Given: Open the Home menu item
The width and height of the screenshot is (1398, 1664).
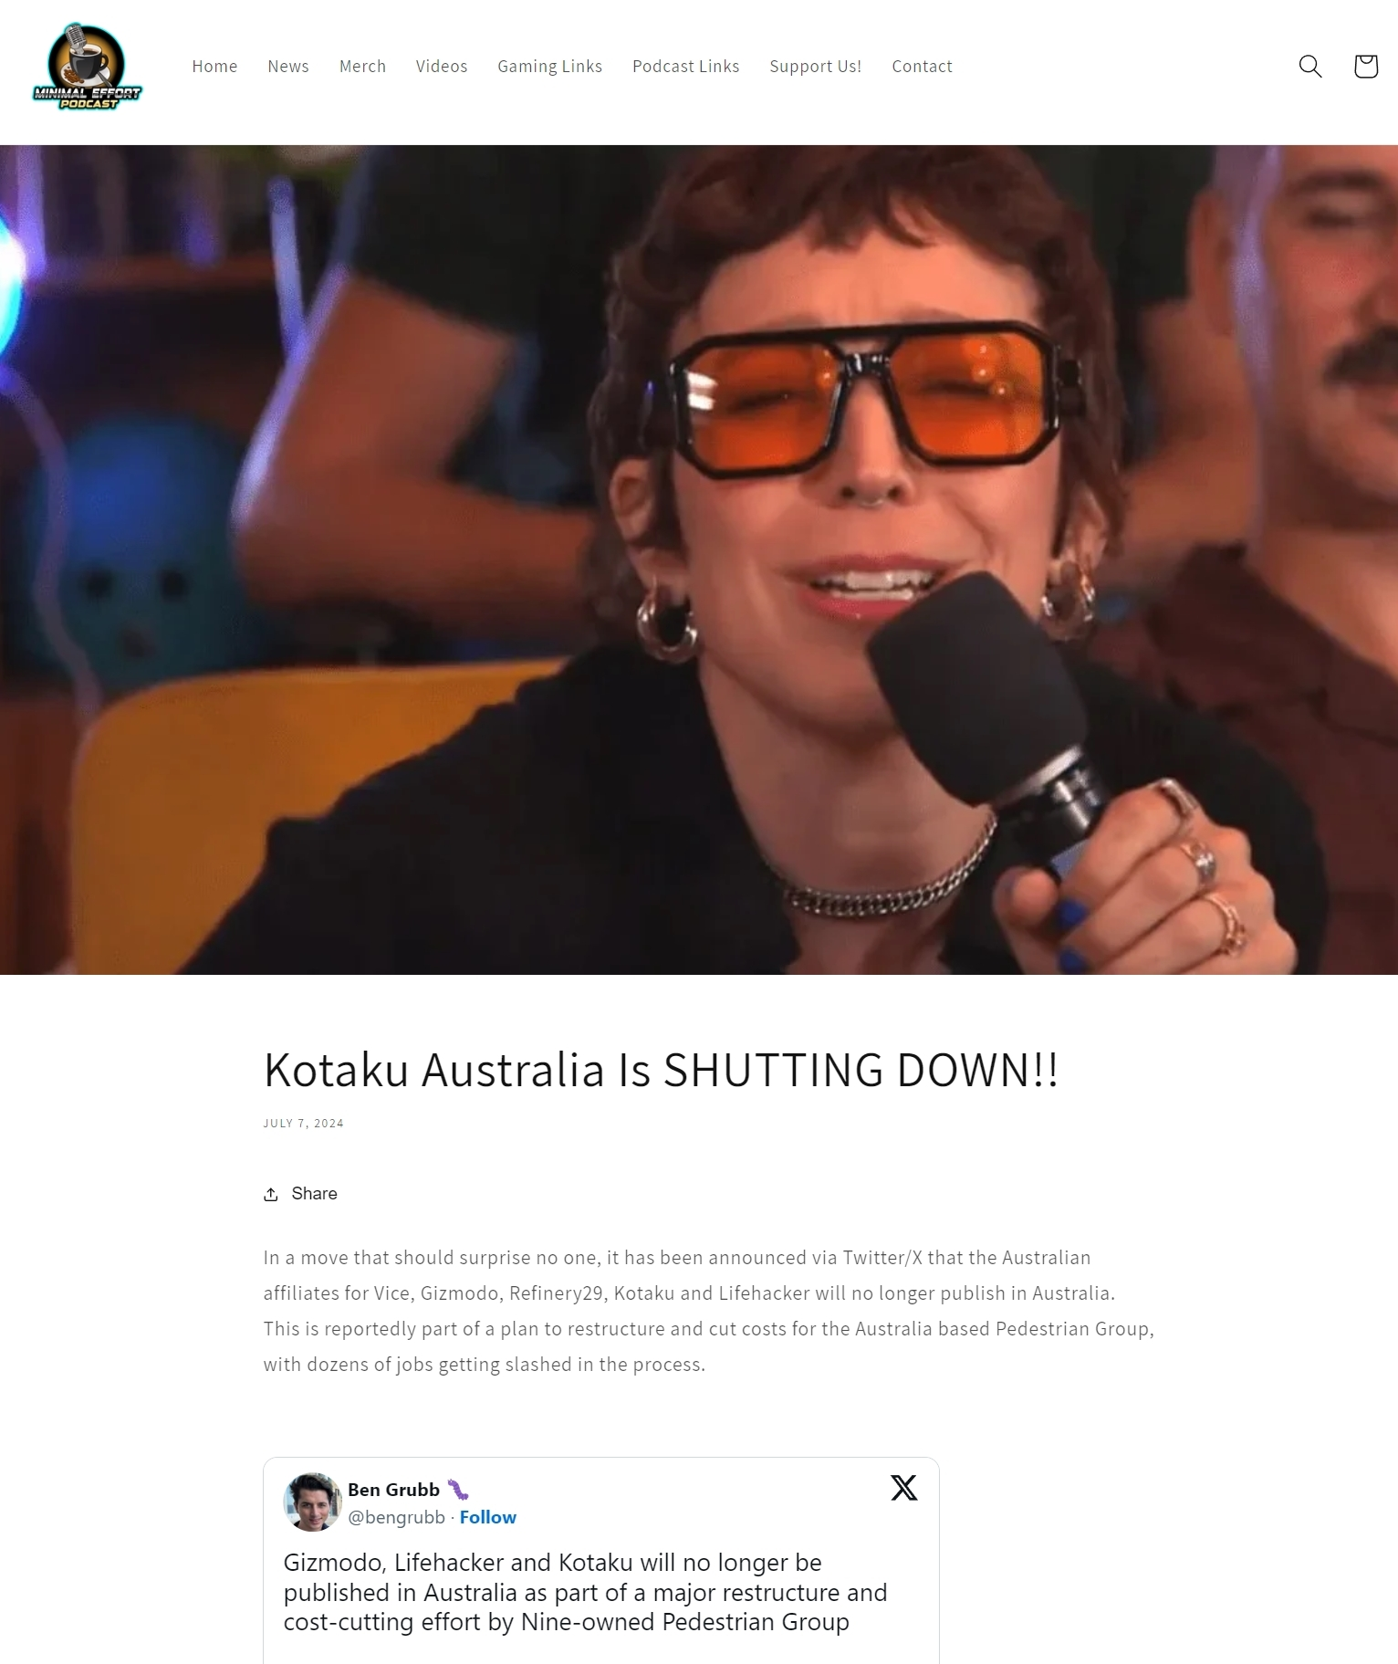Looking at the screenshot, I should pyautogui.click(x=214, y=66).
